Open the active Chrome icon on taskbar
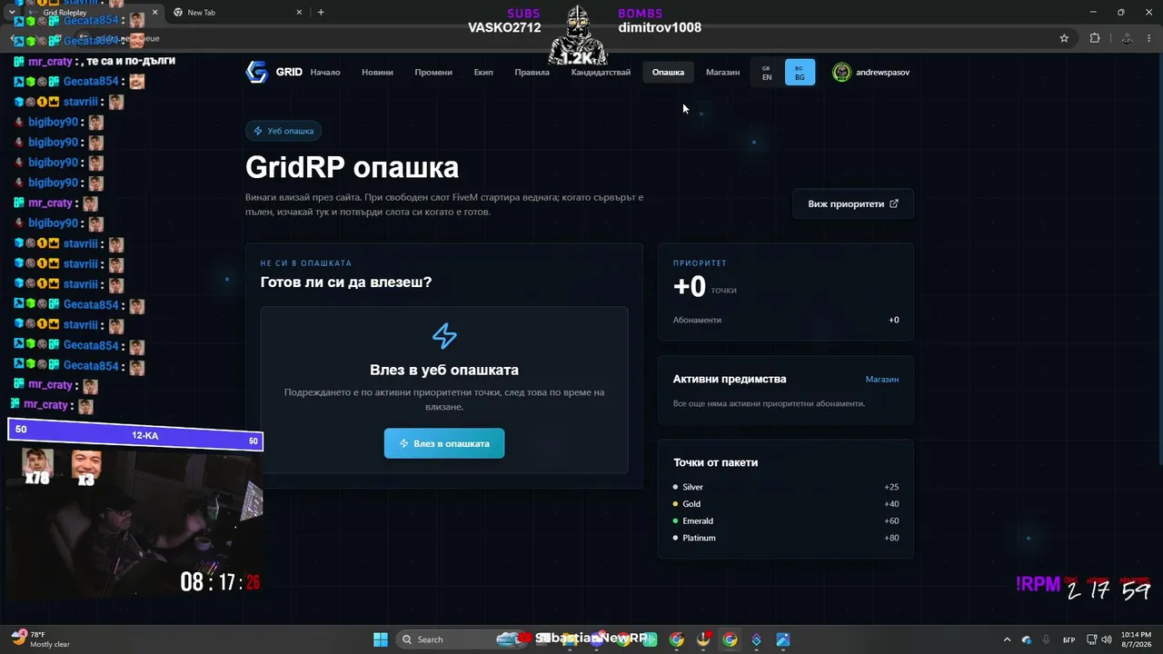 pyautogui.click(x=730, y=639)
